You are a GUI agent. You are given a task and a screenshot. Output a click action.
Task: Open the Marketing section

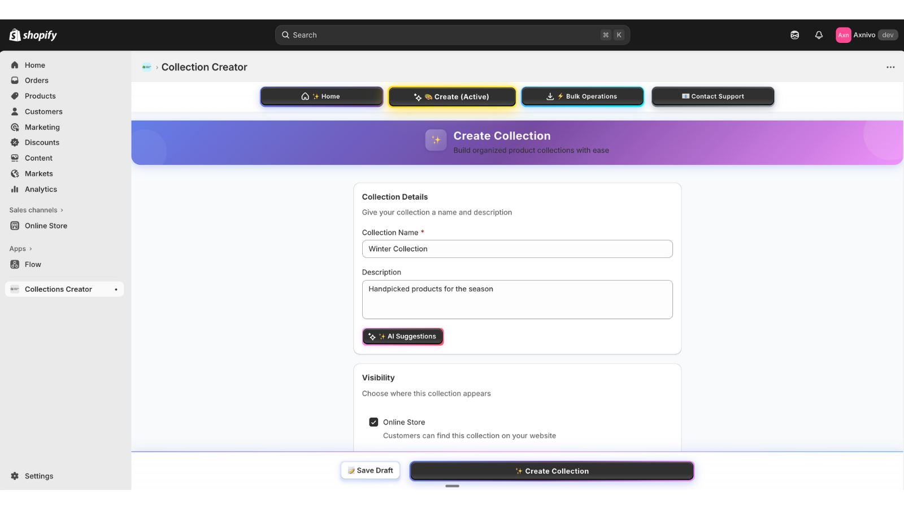point(42,127)
